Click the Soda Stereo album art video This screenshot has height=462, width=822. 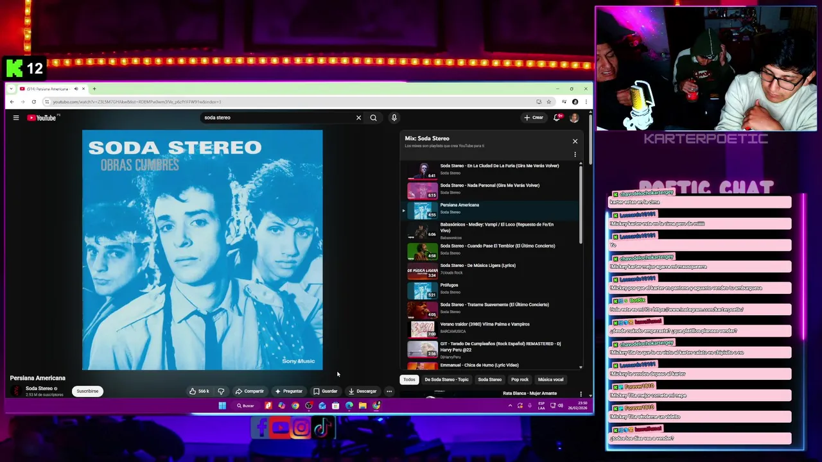pyautogui.click(x=202, y=250)
